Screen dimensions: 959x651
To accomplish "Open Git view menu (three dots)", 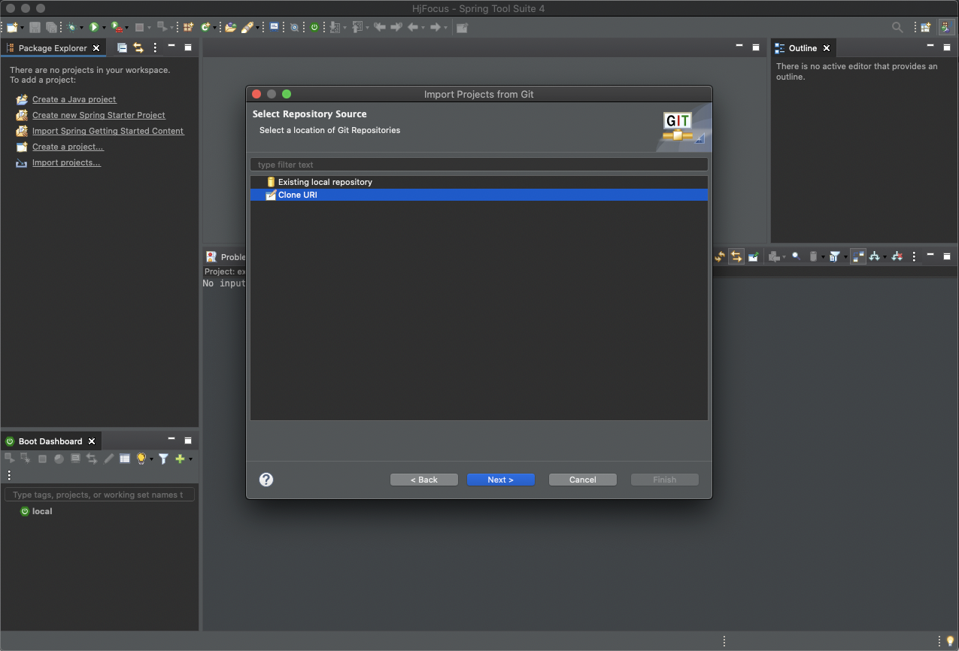I will coord(914,256).
